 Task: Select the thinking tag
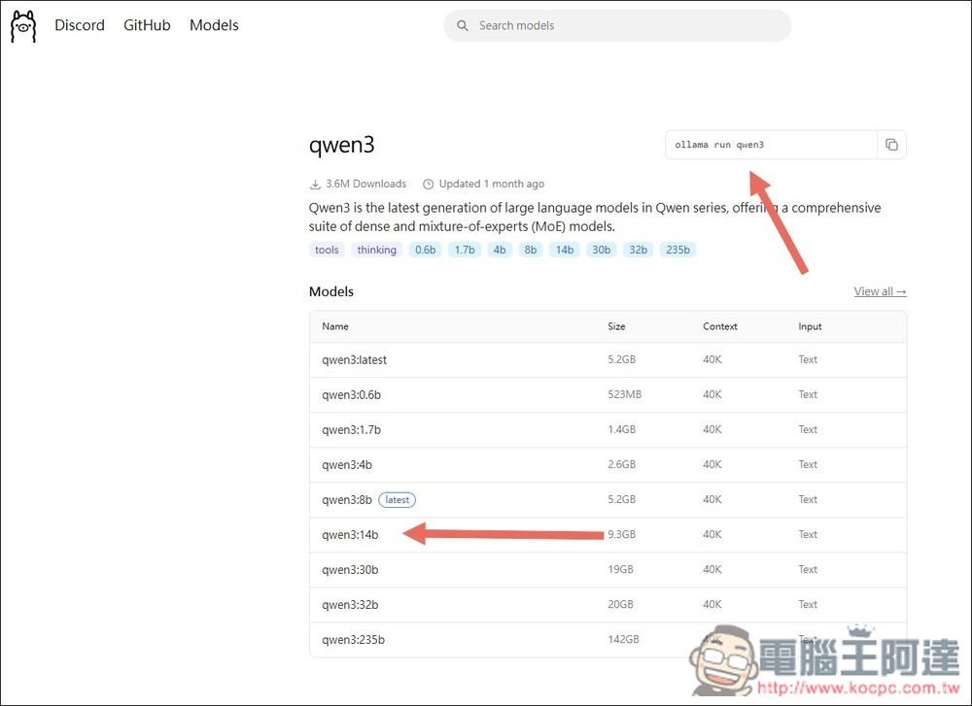tap(377, 250)
